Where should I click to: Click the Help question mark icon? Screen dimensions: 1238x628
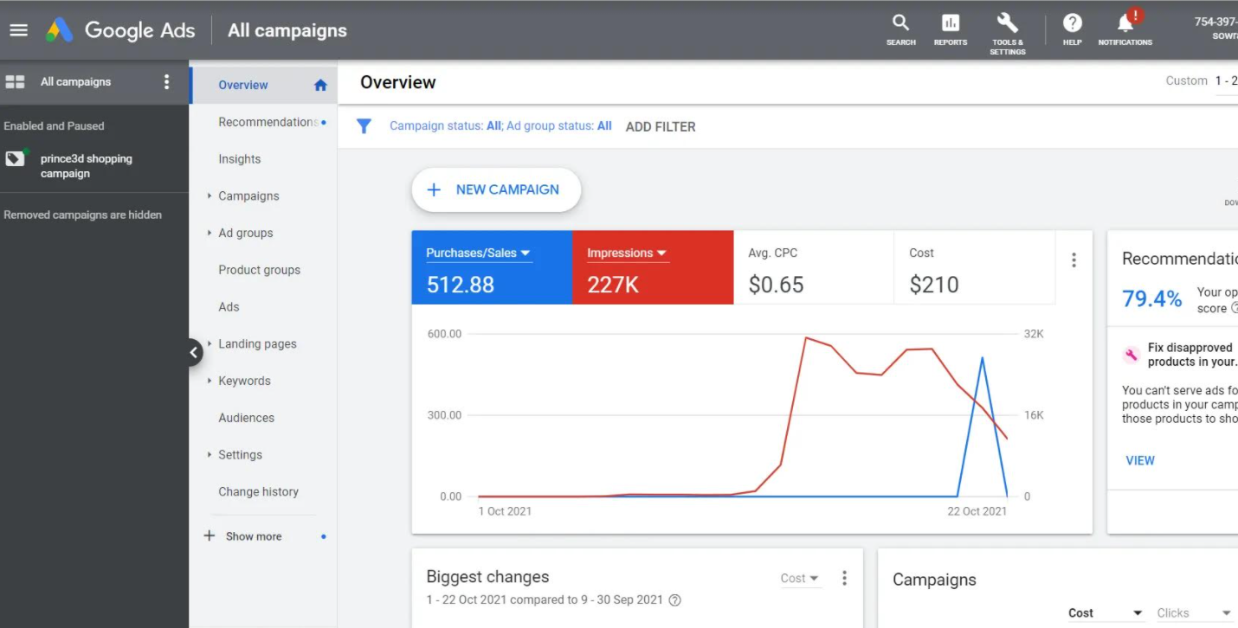(1072, 23)
